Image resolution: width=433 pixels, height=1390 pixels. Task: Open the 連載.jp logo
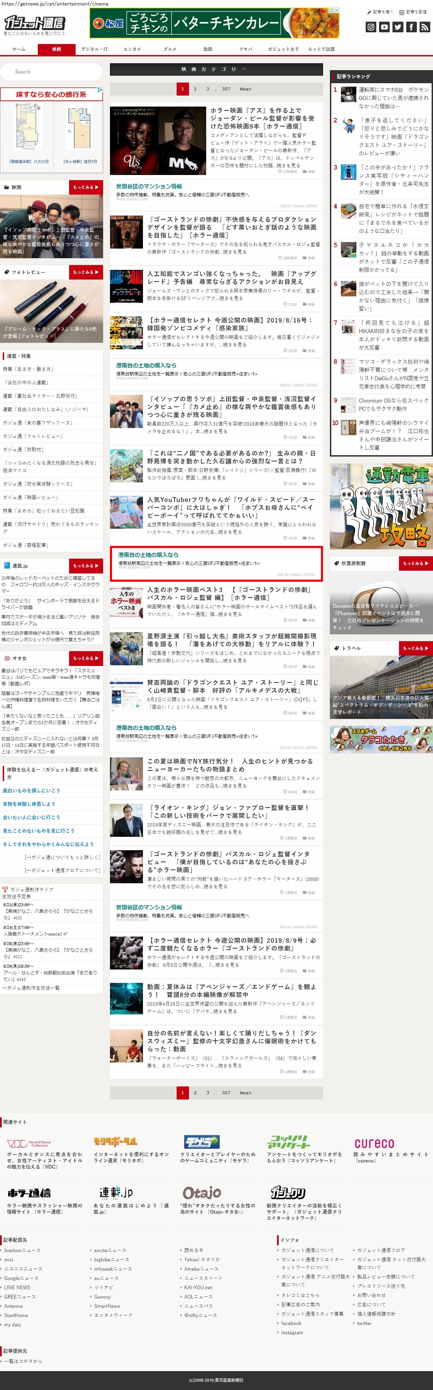[116, 1192]
